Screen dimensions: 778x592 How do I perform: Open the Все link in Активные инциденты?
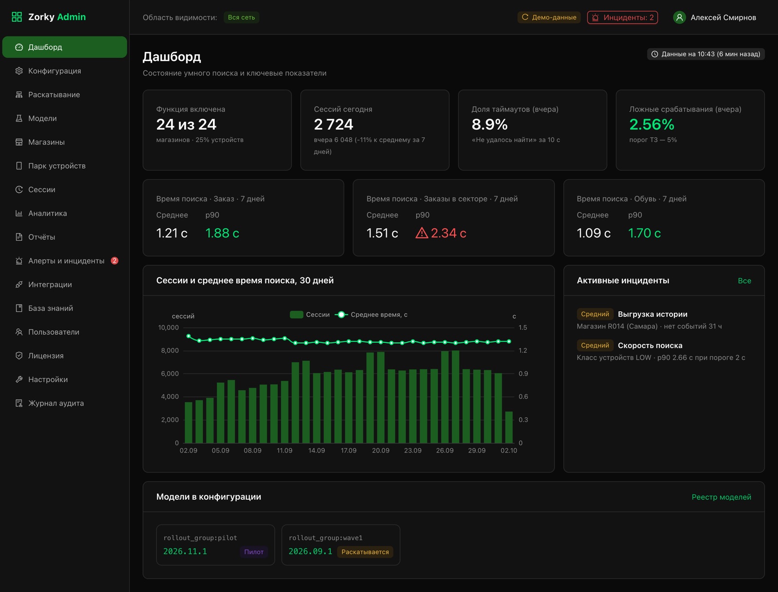(744, 281)
